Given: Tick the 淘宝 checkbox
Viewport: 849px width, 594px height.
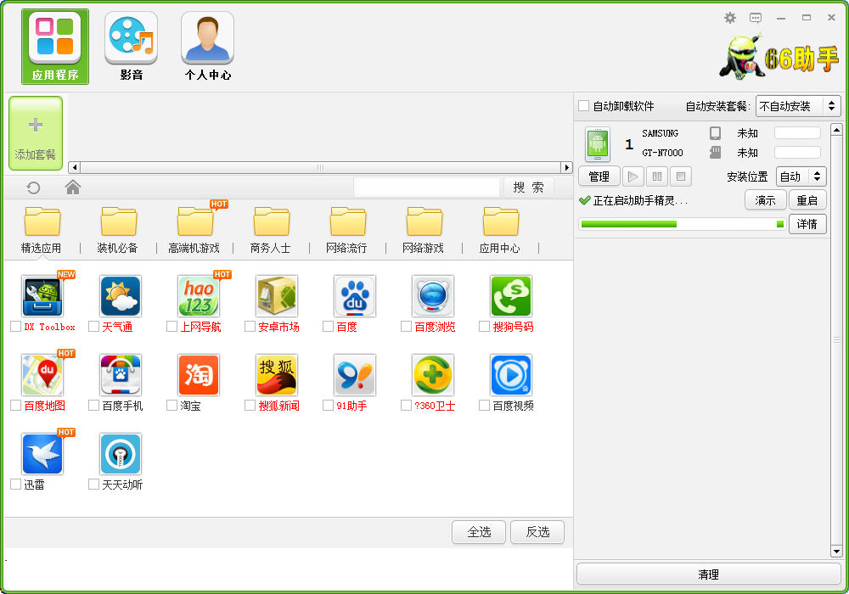Looking at the screenshot, I should (171, 406).
